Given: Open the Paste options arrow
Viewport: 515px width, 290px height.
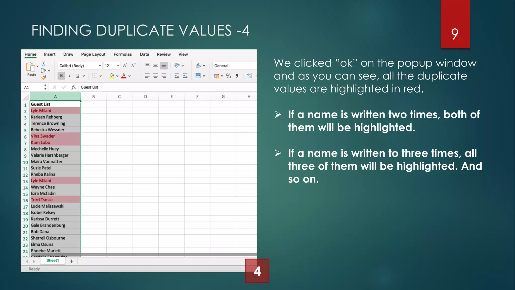Looking at the screenshot, I should 37,66.
